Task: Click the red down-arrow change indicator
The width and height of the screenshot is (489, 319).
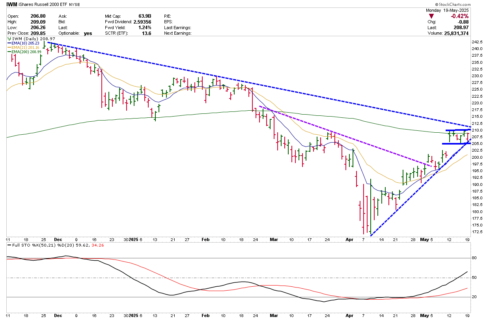Action: pyautogui.click(x=433, y=16)
